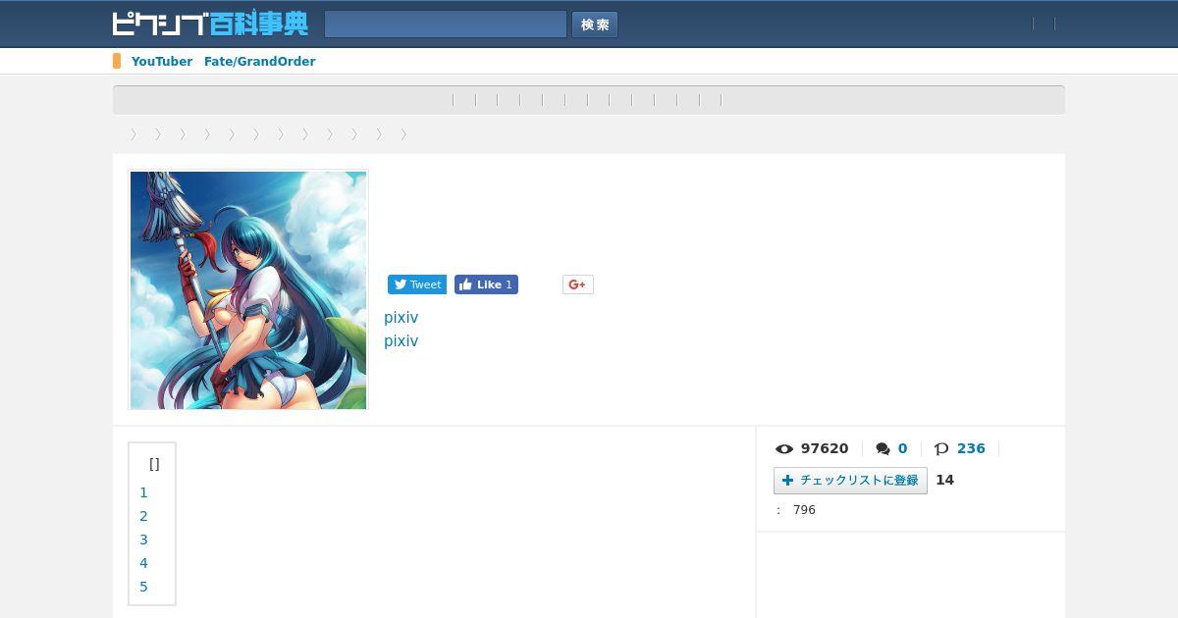
Task: Open the second pixiv link
Action: tap(401, 341)
